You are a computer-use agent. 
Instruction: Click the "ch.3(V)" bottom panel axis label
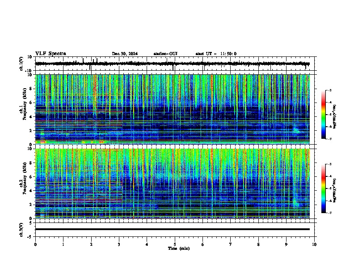pyautogui.click(x=21, y=230)
